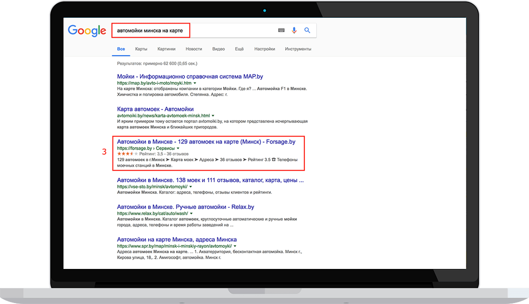Image resolution: width=529 pixels, height=304 pixels.
Task: Click the URL https://vse-sto.by/minsk/avtomoyki/
Action: pos(152,187)
